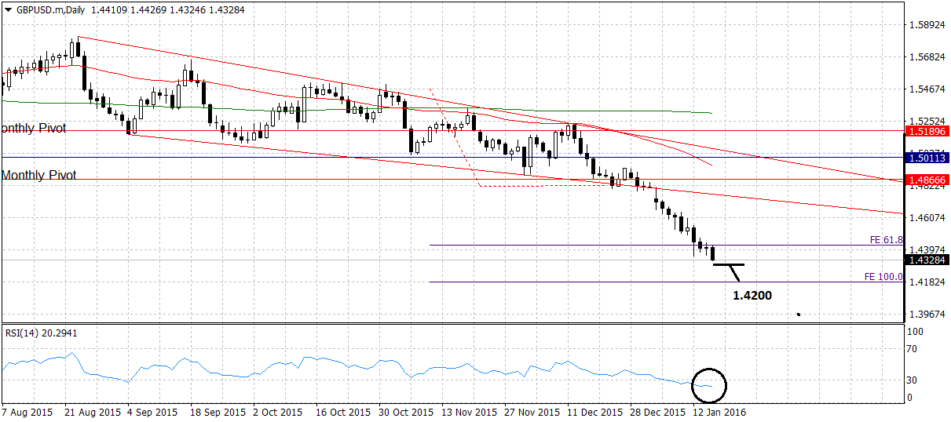Click the RSI(14) 20.2941 indicator label
Image resolution: width=951 pixels, height=422 pixels.
(41, 333)
